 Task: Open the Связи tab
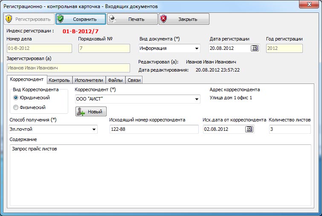[133, 80]
